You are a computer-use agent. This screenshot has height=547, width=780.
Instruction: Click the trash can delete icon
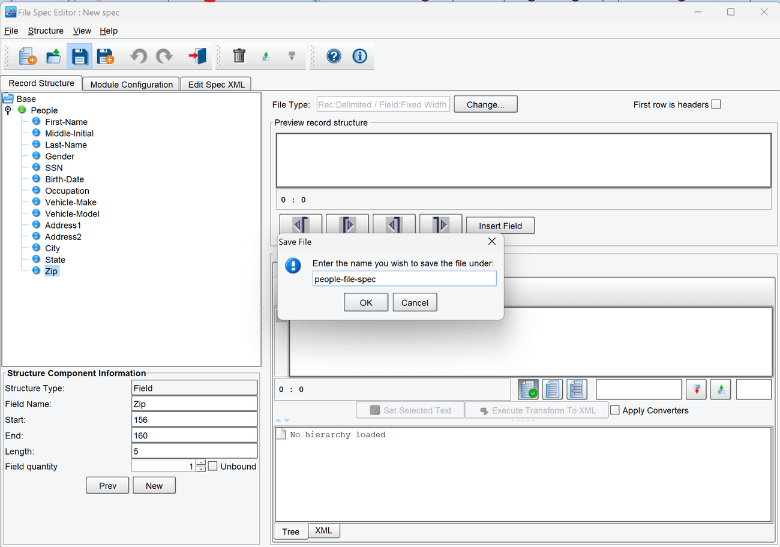point(239,56)
